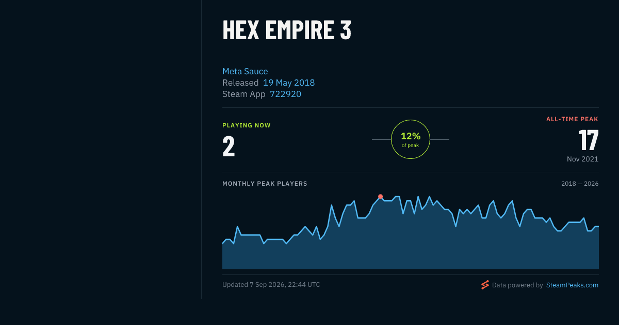Screen dimensions: 619x325
Task: Click the playing now count 2
Action: (x=229, y=146)
